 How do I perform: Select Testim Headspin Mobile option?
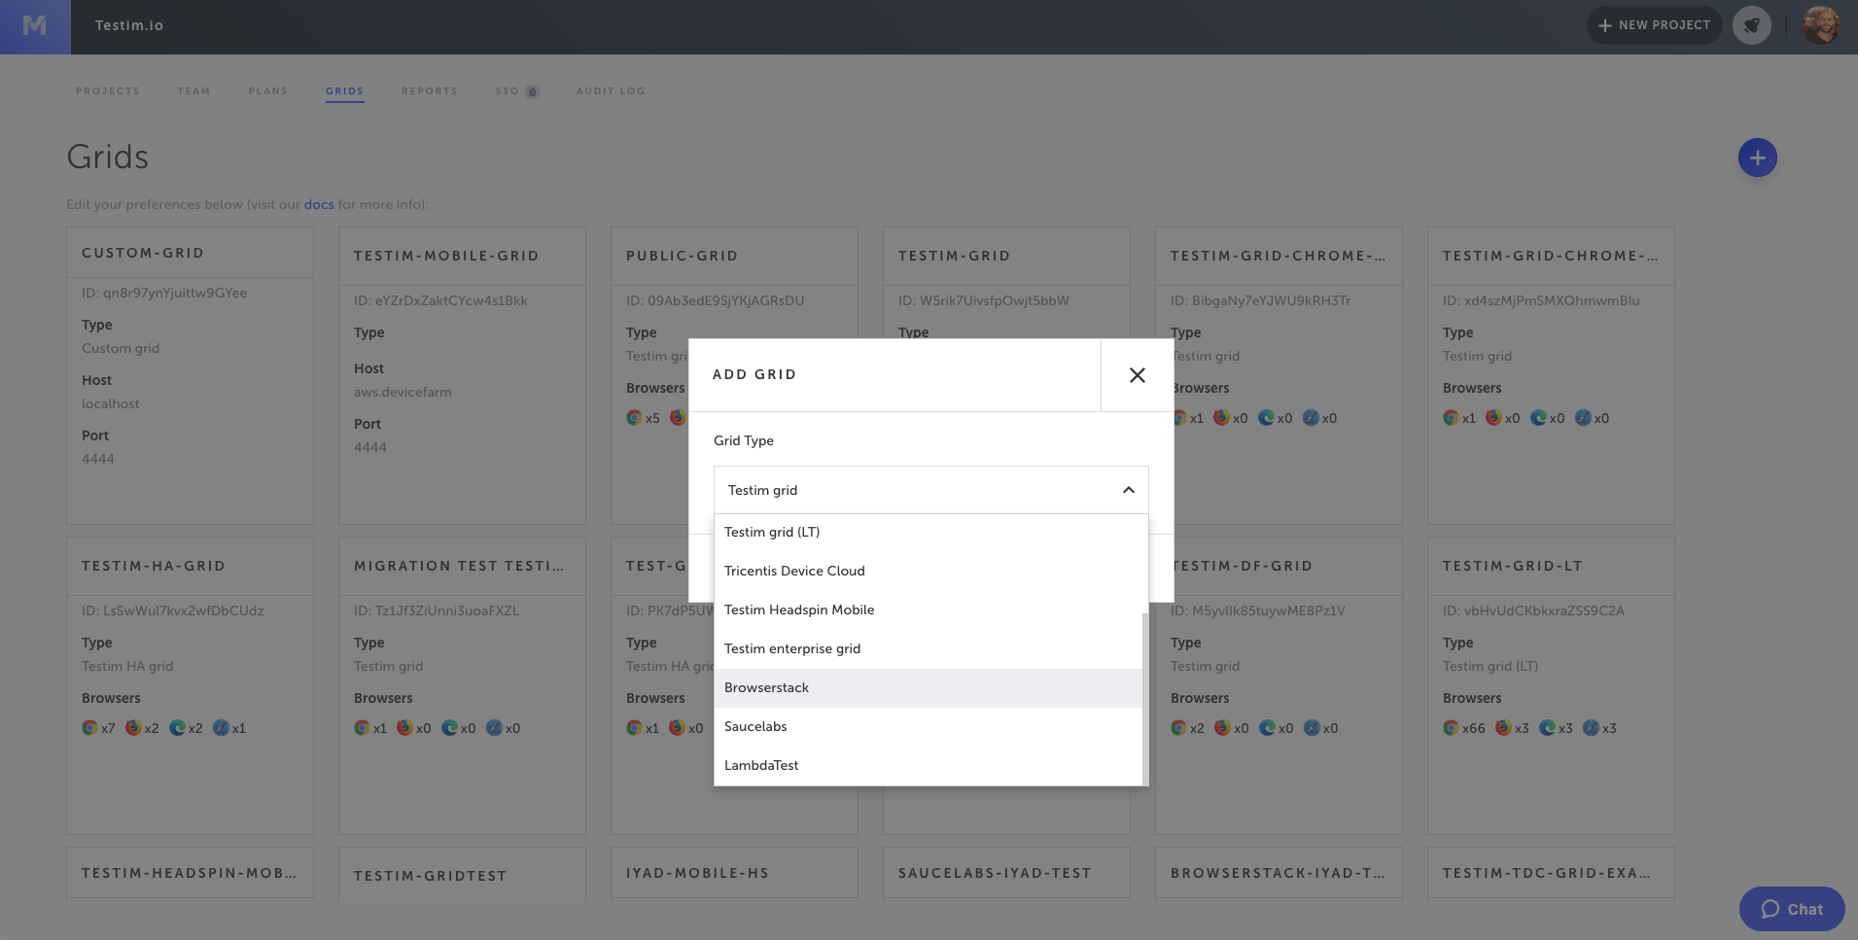click(x=928, y=609)
